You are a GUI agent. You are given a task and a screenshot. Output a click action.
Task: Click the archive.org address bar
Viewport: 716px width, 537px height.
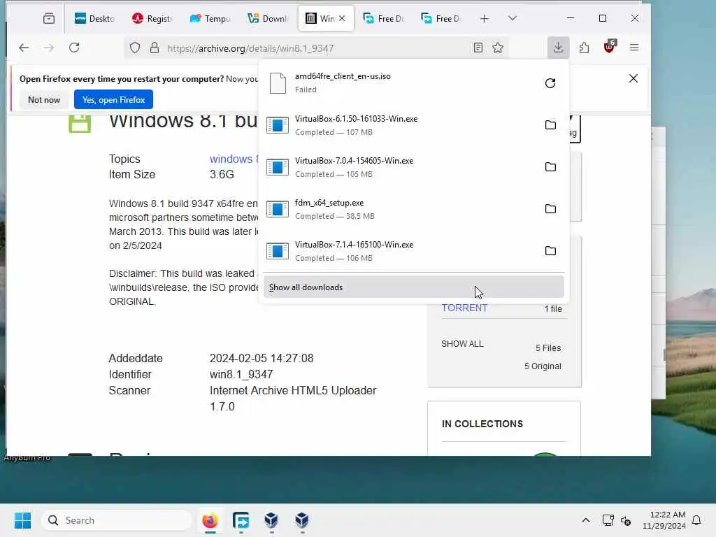[x=315, y=48]
